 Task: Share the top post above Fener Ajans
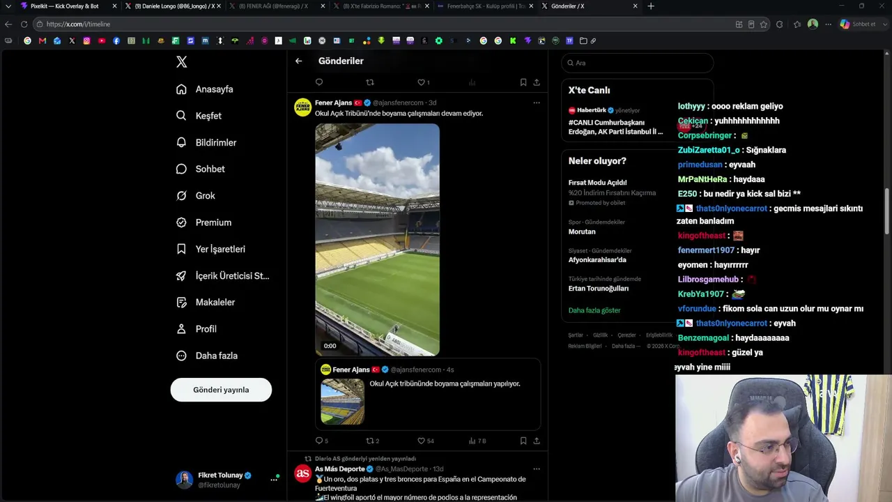(x=537, y=82)
